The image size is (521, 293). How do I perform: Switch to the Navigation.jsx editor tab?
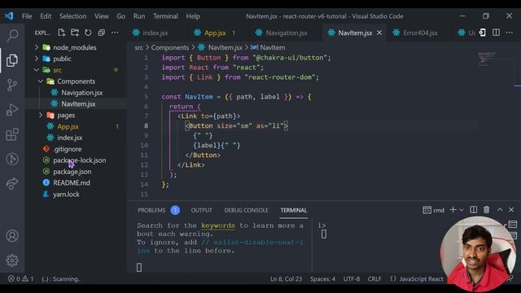coord(286,33)
